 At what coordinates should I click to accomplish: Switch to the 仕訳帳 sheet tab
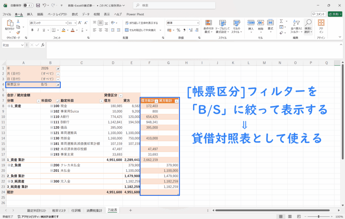(x=76, y=210)
